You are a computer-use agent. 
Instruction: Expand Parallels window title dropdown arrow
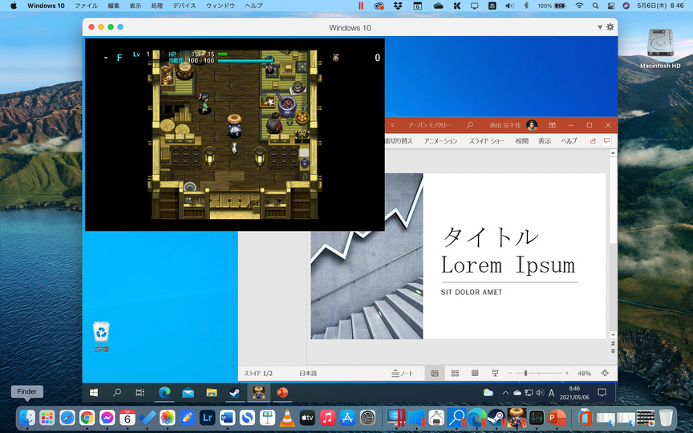pyautogui.click(x=600, y=27)
